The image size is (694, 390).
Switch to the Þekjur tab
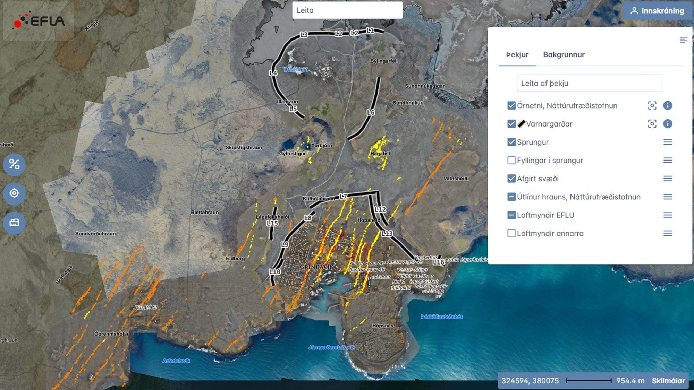517,55
